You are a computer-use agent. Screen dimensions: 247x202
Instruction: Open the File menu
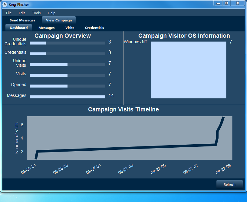click(8, 13)
